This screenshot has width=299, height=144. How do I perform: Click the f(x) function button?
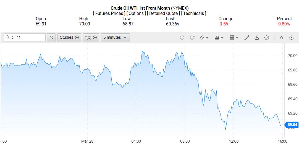(x=91, y=38)
